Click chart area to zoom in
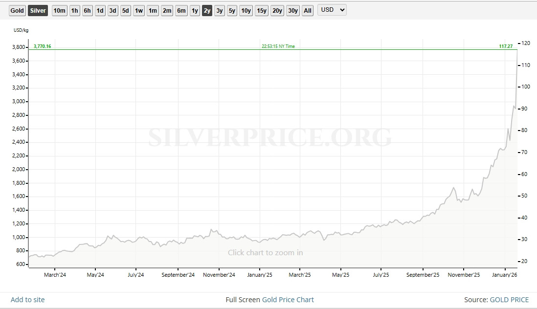This screenshot has width=537, height=309. 265,253
